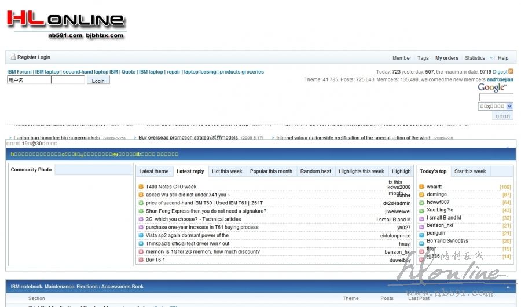Click the Google search text box
This screenshot has height=307, width=521.
(496, 97)
